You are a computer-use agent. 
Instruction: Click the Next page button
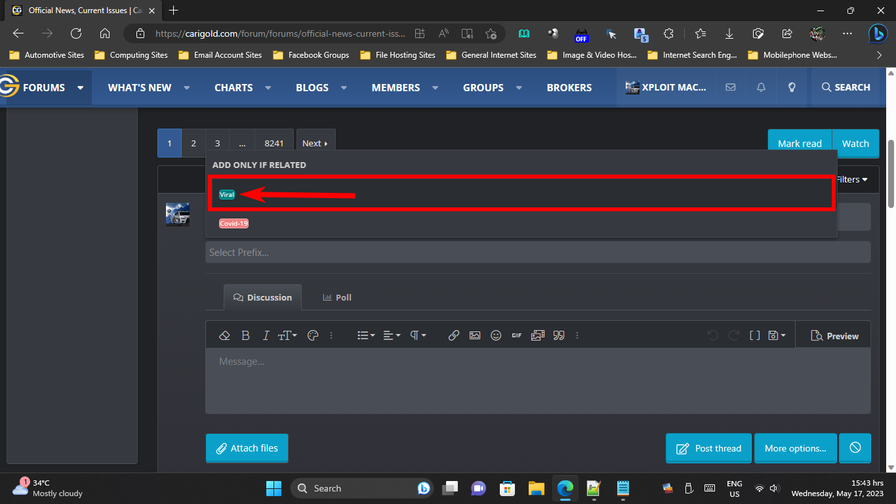tap(316, 143)
